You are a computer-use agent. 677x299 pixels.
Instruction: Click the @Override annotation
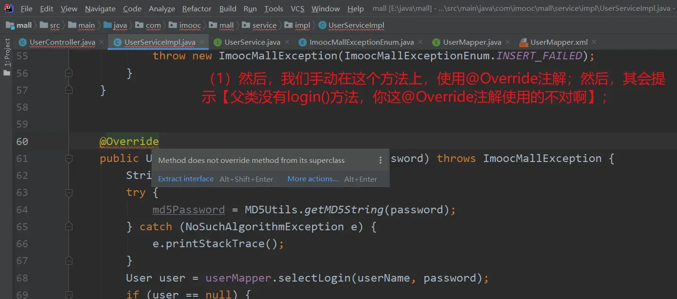coord(129,141)
